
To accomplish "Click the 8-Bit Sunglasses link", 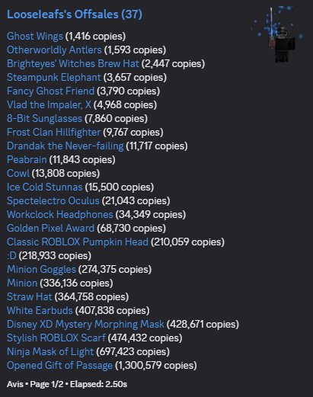I will pyautogui.click(x=44, y=119).
